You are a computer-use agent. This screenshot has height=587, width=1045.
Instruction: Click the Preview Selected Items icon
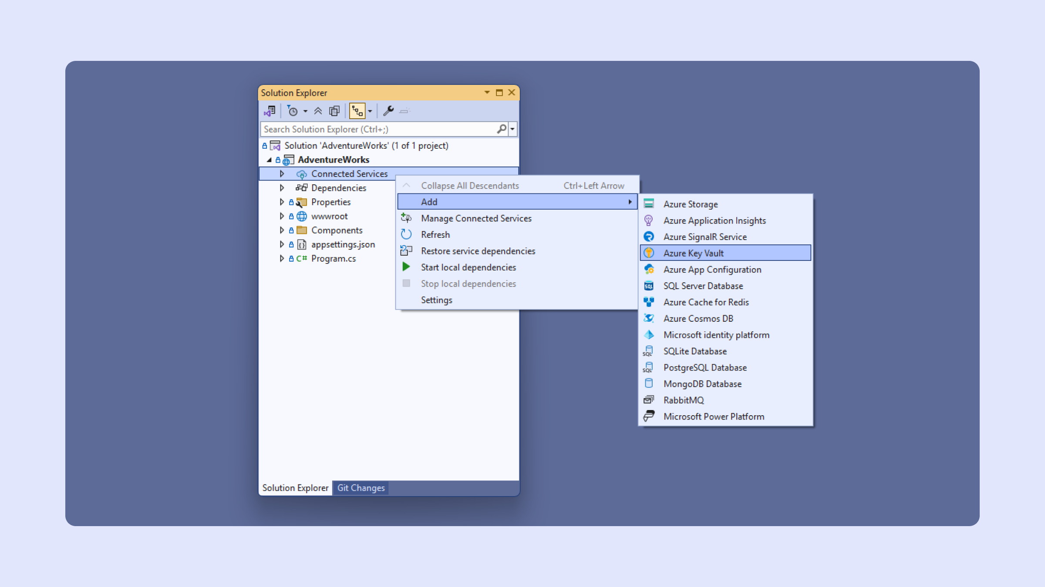point(405,111)
